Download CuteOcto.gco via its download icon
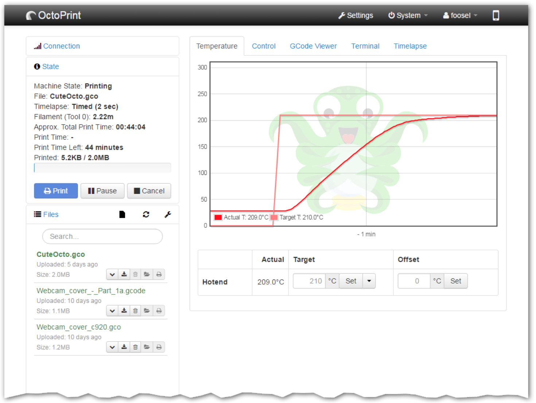Screen dimensions: 536x403 coord(124,274)
